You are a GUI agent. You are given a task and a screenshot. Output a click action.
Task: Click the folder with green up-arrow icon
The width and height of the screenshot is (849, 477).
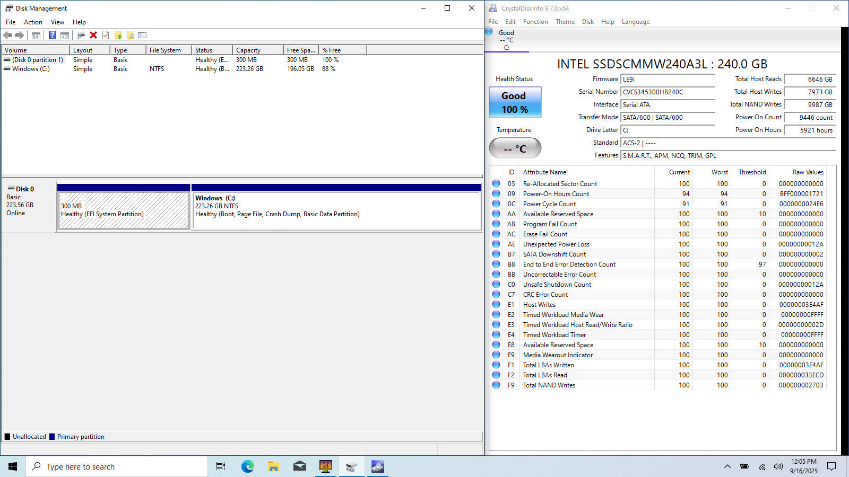click(118, 35)
